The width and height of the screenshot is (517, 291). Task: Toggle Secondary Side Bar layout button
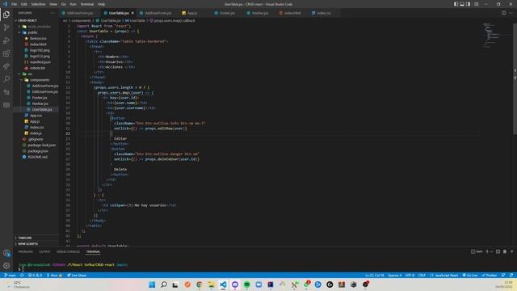tap(469, 4)
